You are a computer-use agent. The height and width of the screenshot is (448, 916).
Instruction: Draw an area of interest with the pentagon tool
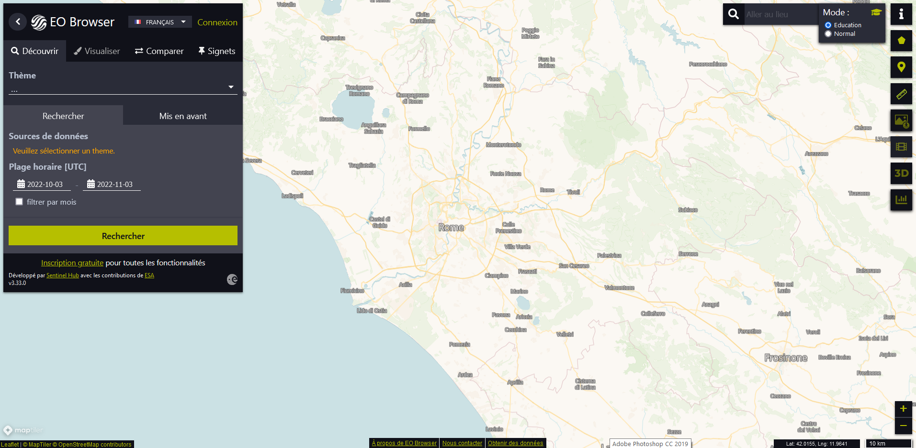coord(901,41)
